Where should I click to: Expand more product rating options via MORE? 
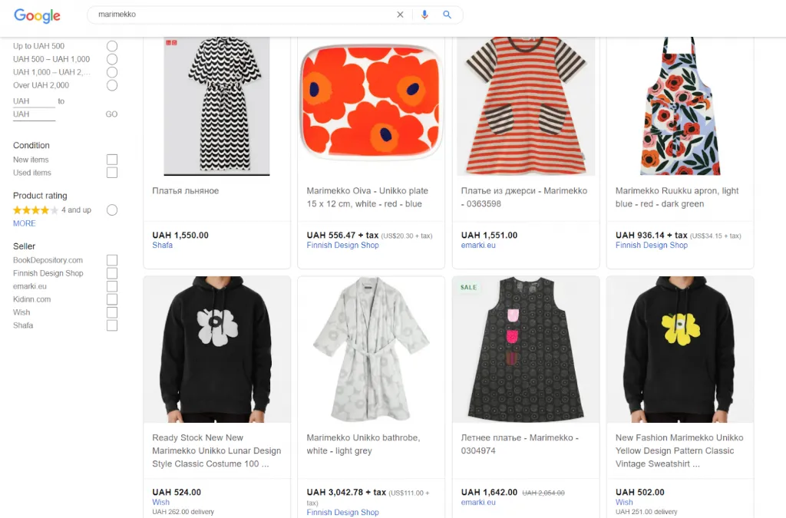(23, 223)
